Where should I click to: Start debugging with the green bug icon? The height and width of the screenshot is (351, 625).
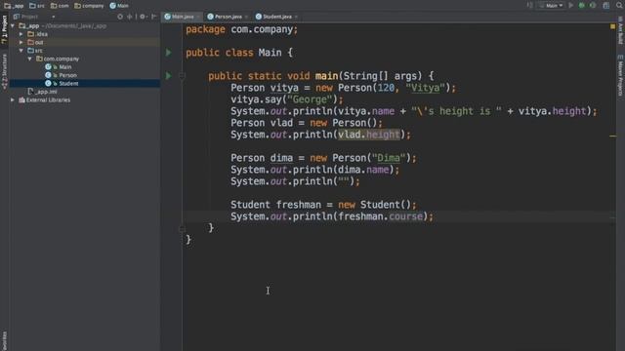pyautogui.click(x=582, y=6)
